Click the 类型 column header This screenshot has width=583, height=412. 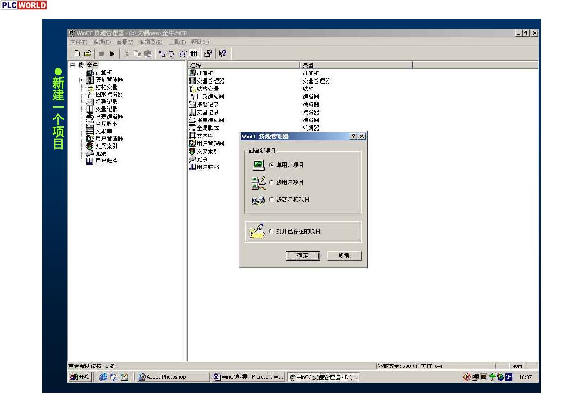tap(356, 65)
